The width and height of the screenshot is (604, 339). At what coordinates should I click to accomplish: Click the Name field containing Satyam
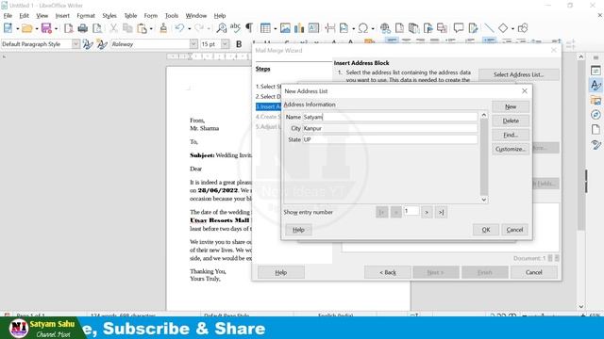[x=390, y=117]
